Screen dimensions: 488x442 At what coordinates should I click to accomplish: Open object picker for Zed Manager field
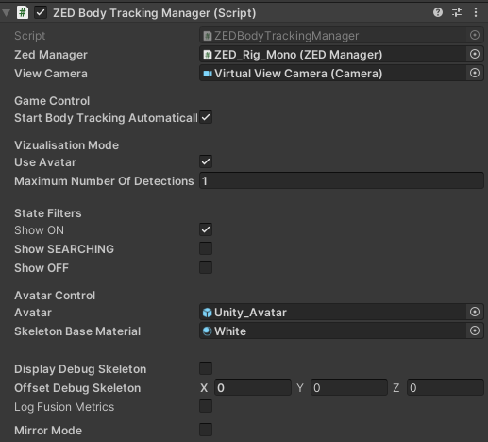pos(475,54)
